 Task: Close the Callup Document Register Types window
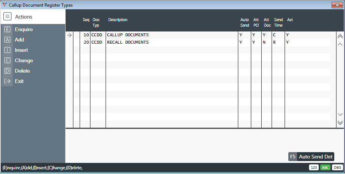click(337, 5)
